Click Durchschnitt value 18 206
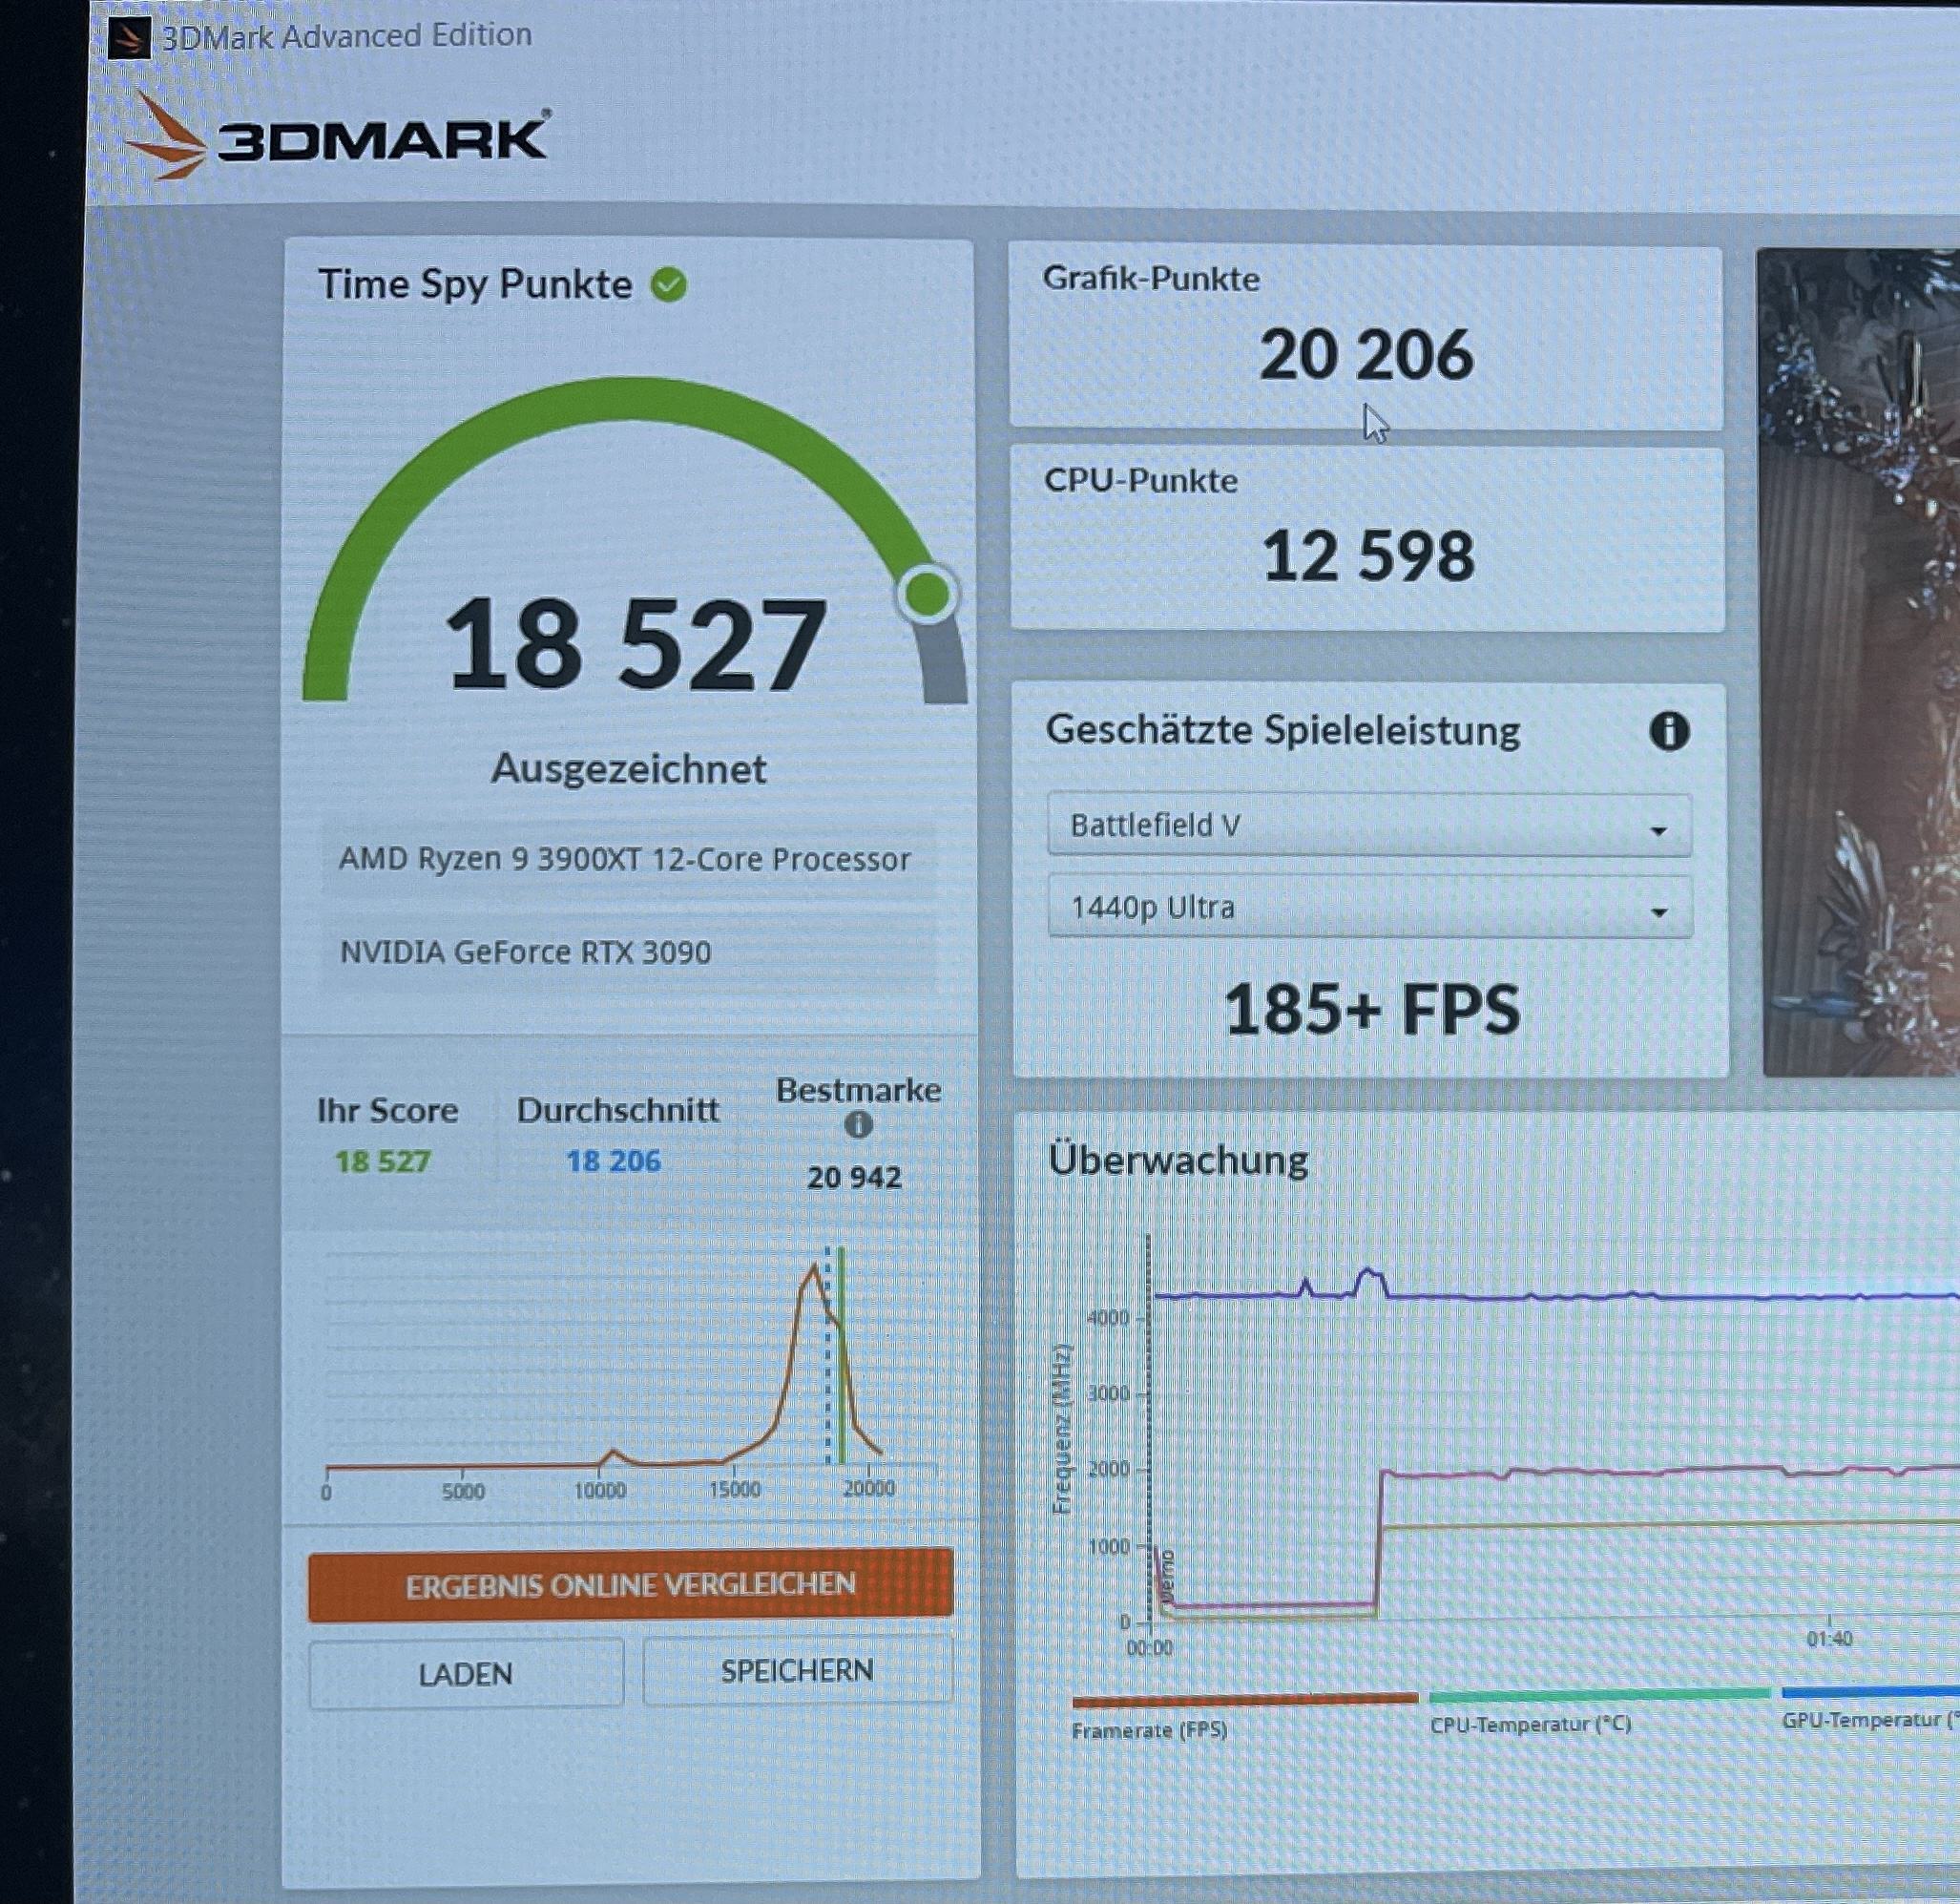 613,1161
